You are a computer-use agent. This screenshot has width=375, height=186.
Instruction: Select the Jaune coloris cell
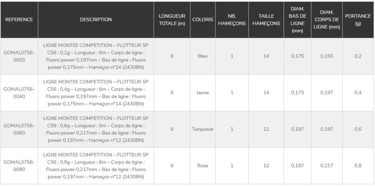(x=203, y=93)
